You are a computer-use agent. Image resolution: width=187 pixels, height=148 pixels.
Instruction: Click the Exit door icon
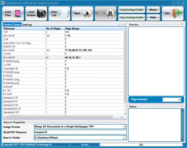[x=177, y=13]
